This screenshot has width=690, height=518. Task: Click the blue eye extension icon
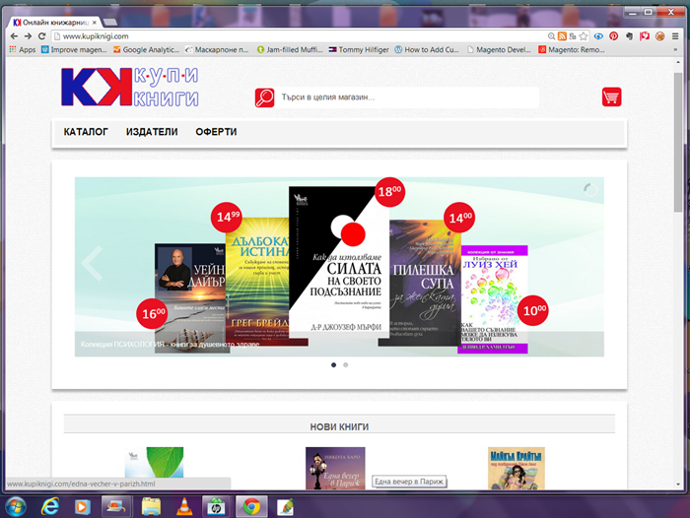598,36
